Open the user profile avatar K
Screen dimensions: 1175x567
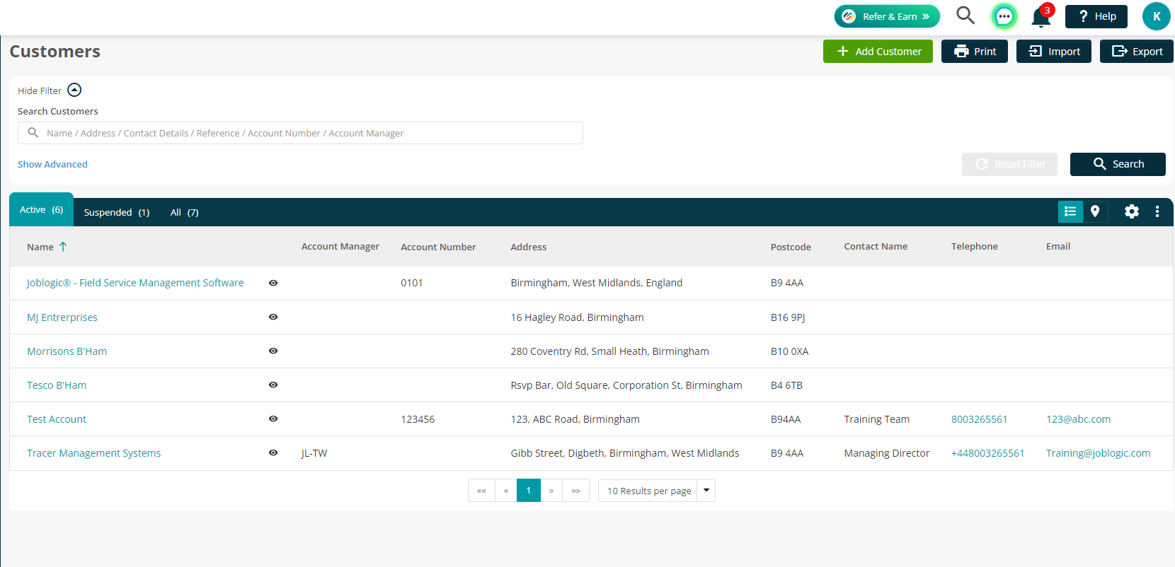[1157, 16]
